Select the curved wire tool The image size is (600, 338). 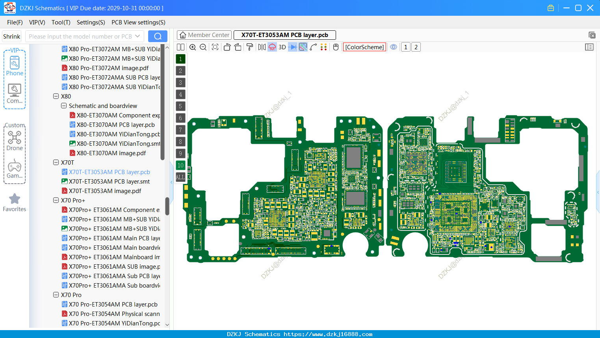[x=313, y=47]
